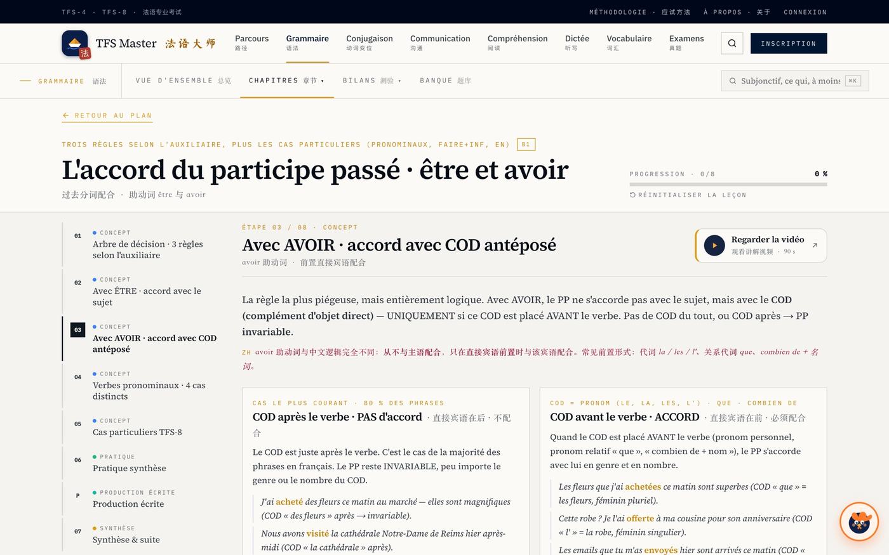Play the Regarder la vidéo button

[x=714, y=245]
